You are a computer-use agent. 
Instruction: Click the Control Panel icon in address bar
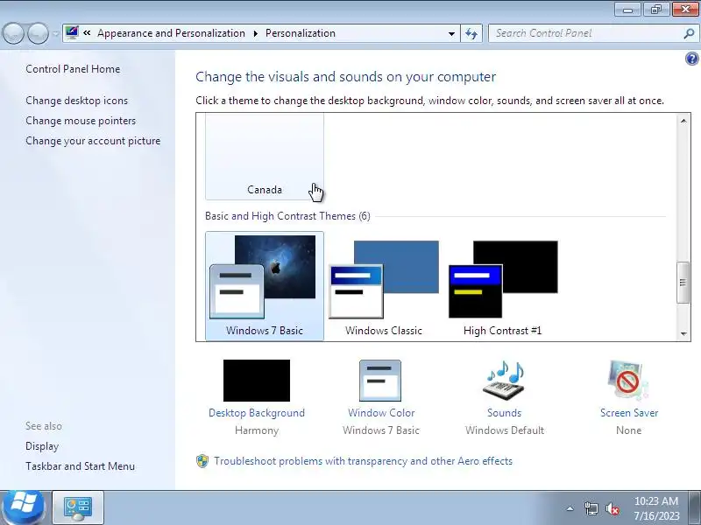[72, 32]
